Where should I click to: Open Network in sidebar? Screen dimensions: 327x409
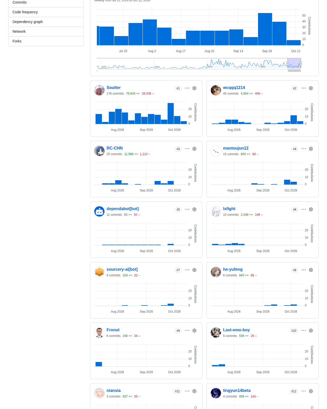46,31
